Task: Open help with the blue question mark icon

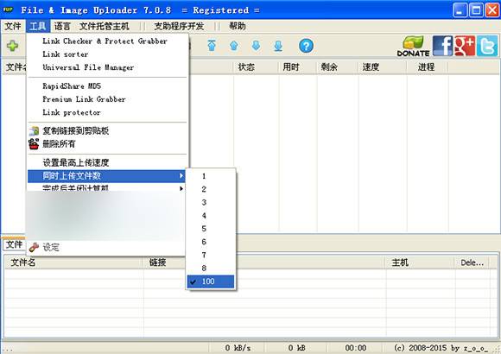Action: (x=306, y=46)
